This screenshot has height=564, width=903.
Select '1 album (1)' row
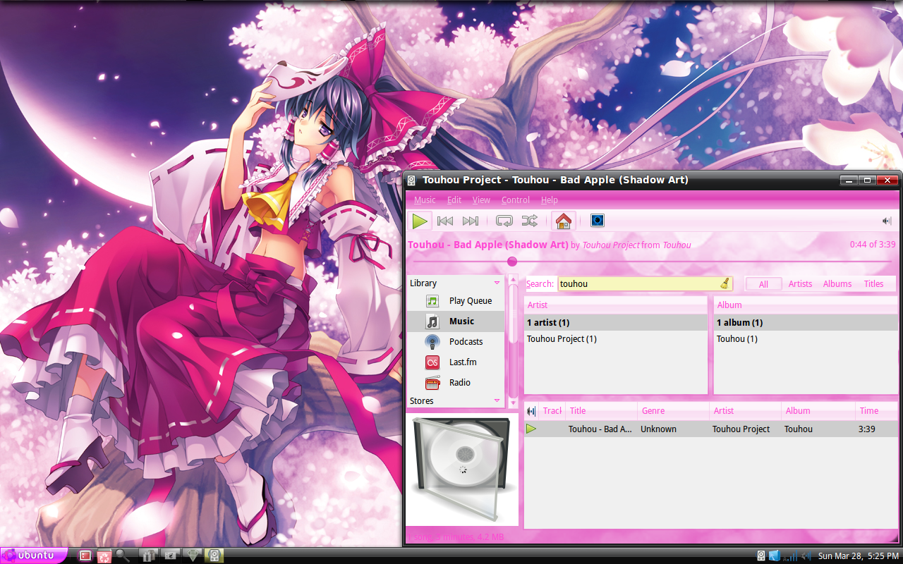point(805,323)
